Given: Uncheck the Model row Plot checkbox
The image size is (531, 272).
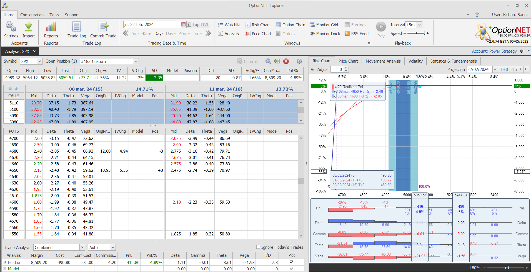Looking at the screenshot, I should (291, 268).
